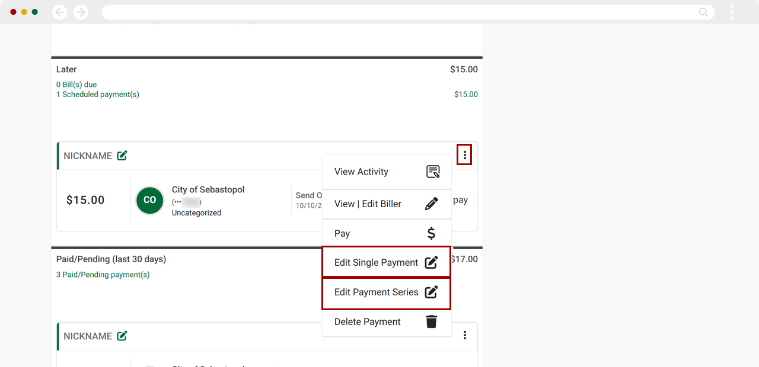This screenshot has height=367, width=759.
Task: Click the $15.00 amount on the scheduled payment
Action: pyautogui.click(x=85, y=200)
